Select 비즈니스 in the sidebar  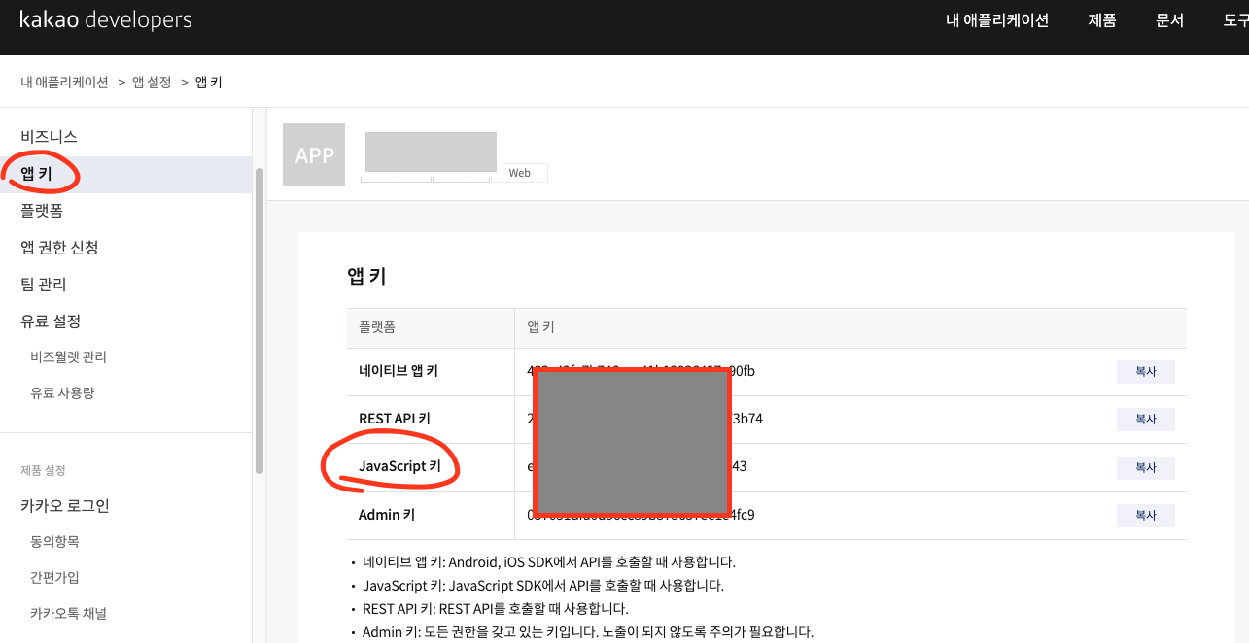[49, 137]
